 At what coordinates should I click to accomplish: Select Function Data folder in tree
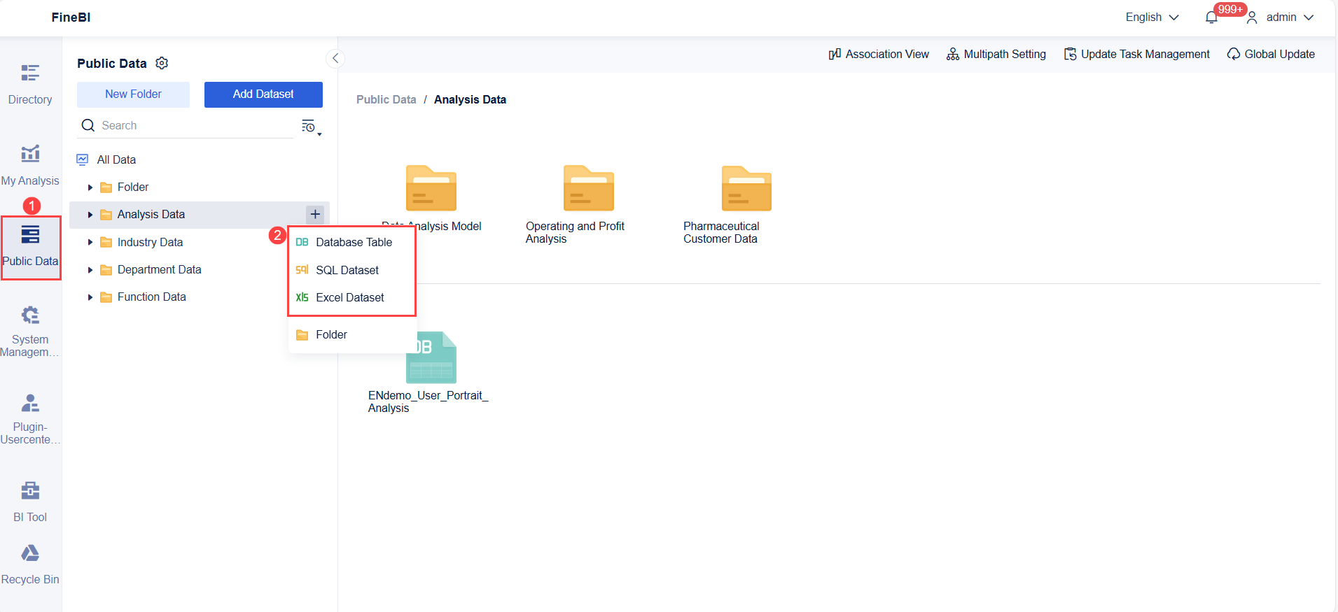coord(151,297)
